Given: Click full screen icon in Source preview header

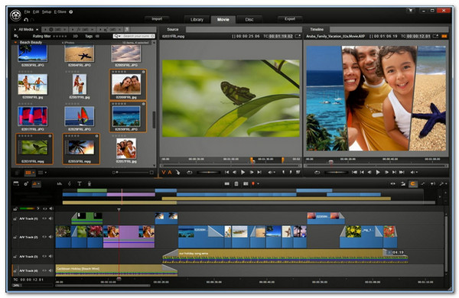Looking at the screenshot, I should point(298,36).
